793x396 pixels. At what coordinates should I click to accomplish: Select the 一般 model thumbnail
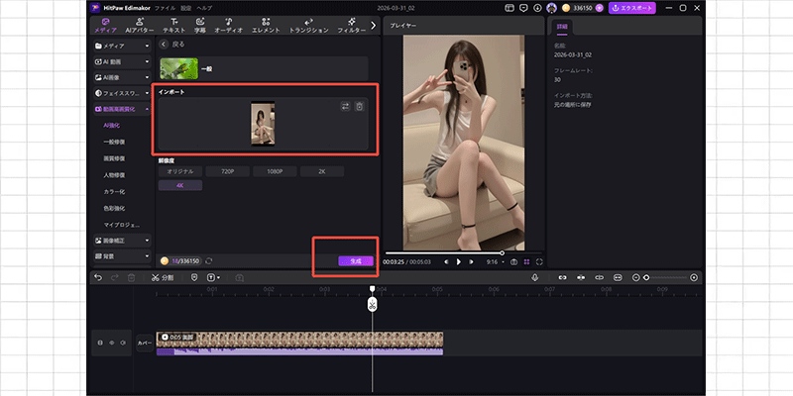(179, 68)
